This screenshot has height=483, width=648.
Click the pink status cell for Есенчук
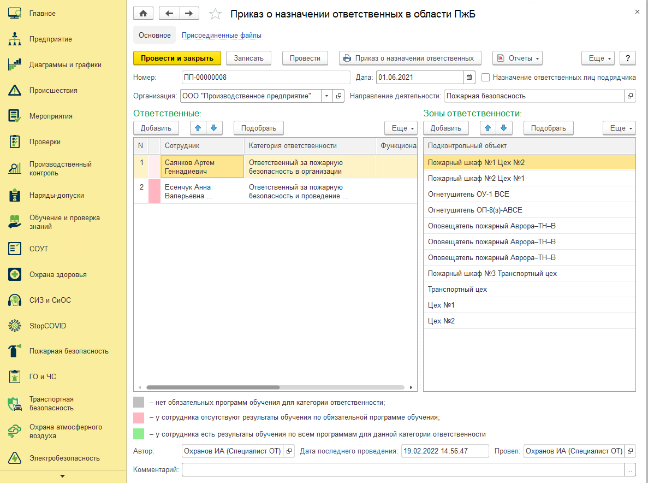coord(154,191)
